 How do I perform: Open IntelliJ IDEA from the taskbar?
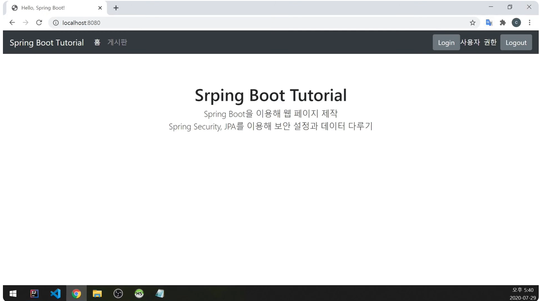[x=34, y=293]
